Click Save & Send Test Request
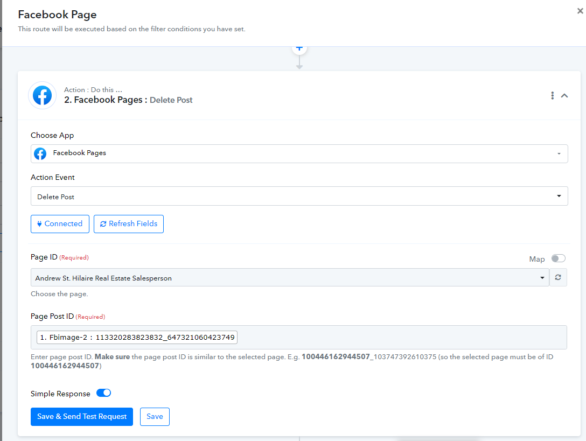Screen dimensions: 586x441 click(x=82, y=417)
